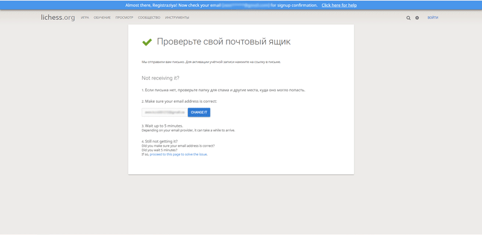Open the ОБУЧЕНИЕ menu
This screenshot has height=235, width=482.
coord(102,18)
